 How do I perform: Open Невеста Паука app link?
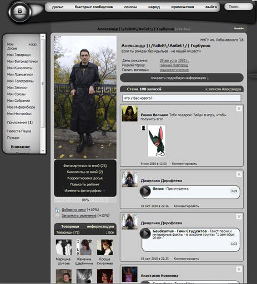coord(19,131)
